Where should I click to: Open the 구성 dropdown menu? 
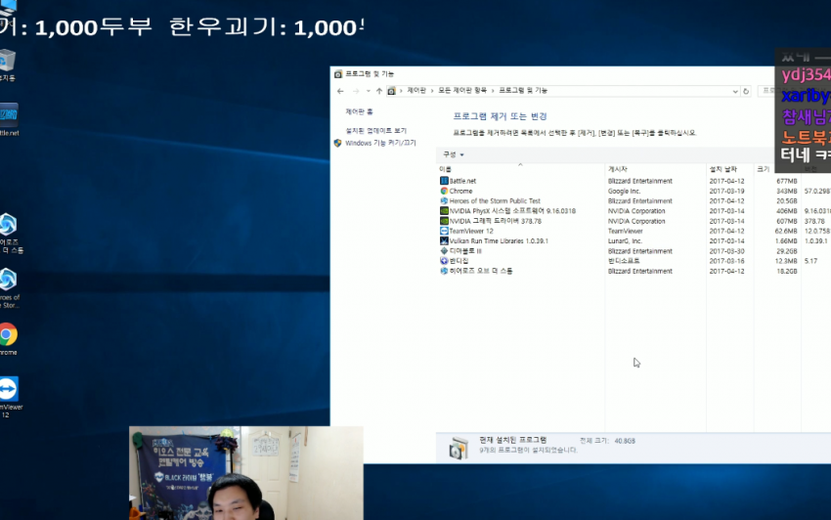[x=453, y=154]
